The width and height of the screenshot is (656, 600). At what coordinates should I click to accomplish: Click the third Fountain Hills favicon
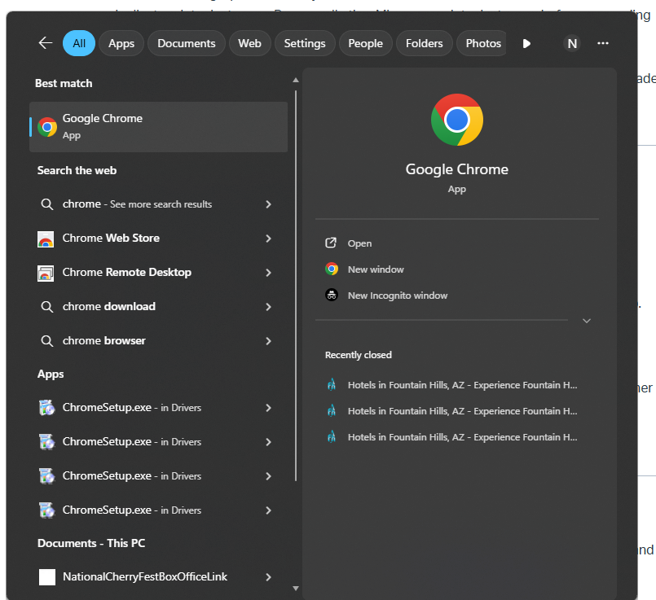(332, 436)
